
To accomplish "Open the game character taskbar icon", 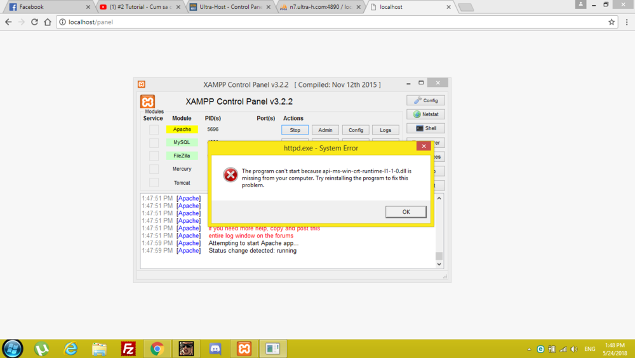I will [x=186, y=348].
